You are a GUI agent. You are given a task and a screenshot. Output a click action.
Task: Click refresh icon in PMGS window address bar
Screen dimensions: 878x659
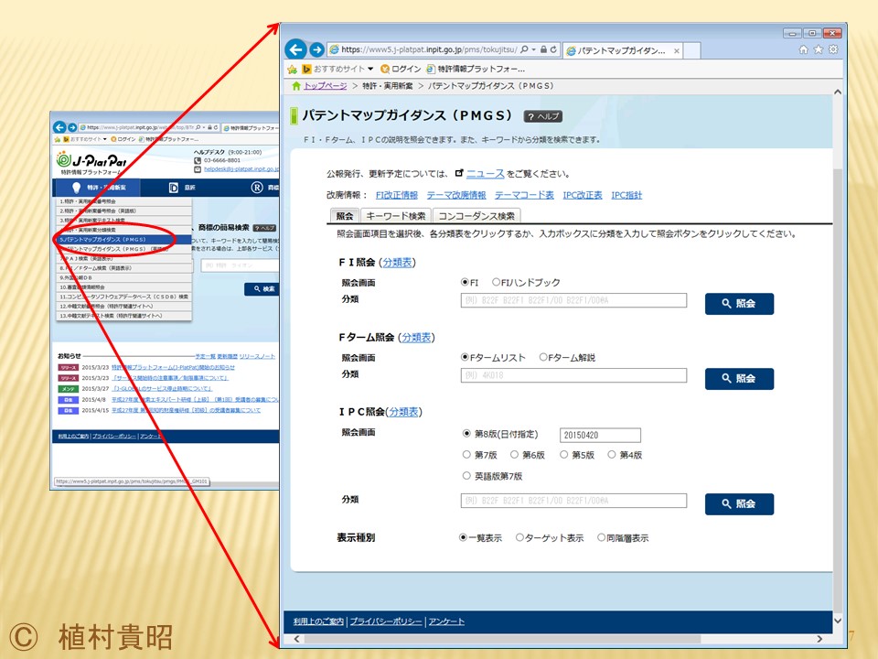pos(553,49)
